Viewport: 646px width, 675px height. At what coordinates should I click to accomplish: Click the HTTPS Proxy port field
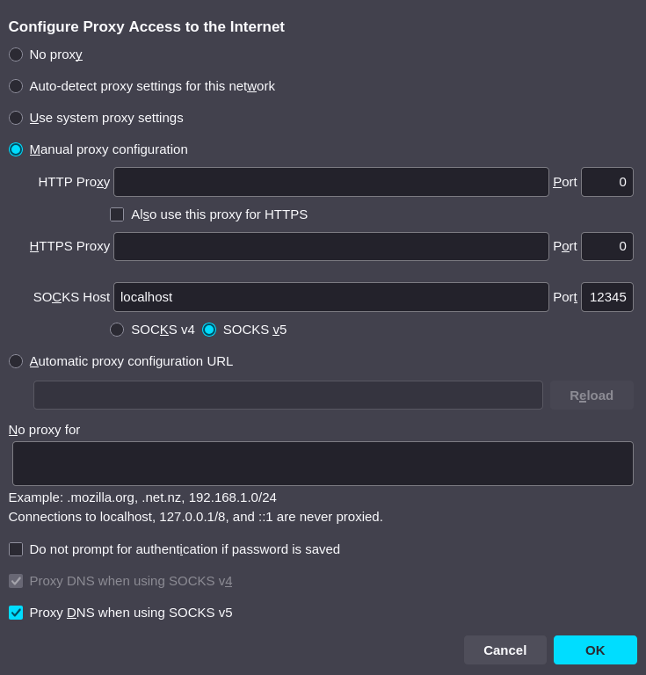point(606,246)
